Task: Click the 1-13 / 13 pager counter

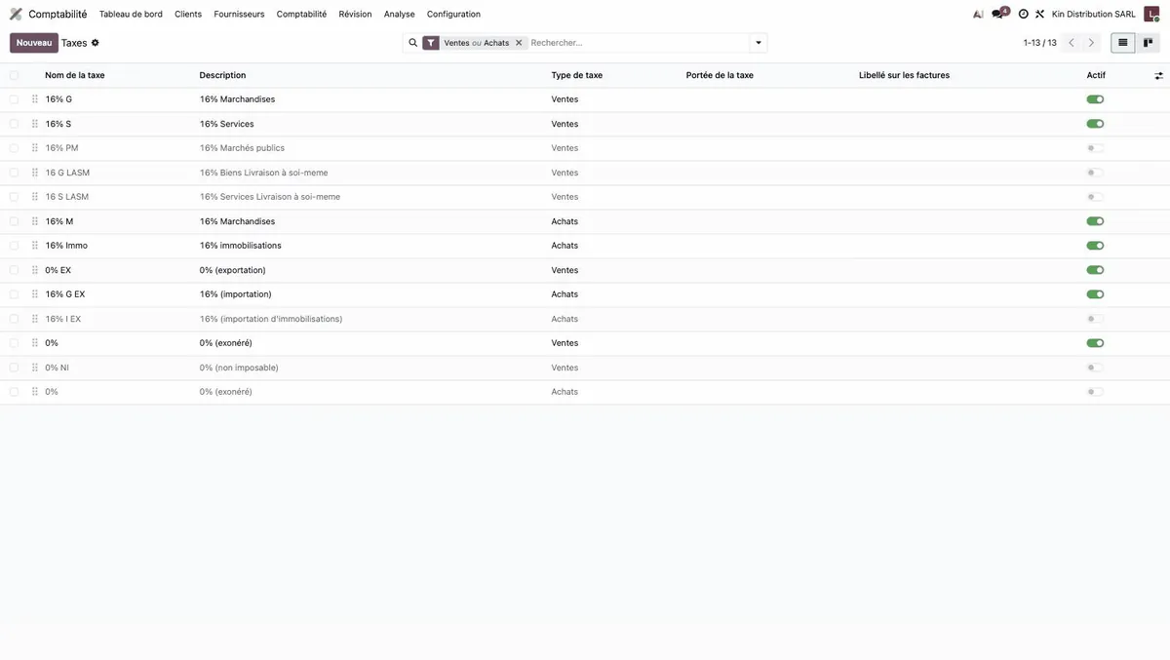Action: coord(1039,43)
